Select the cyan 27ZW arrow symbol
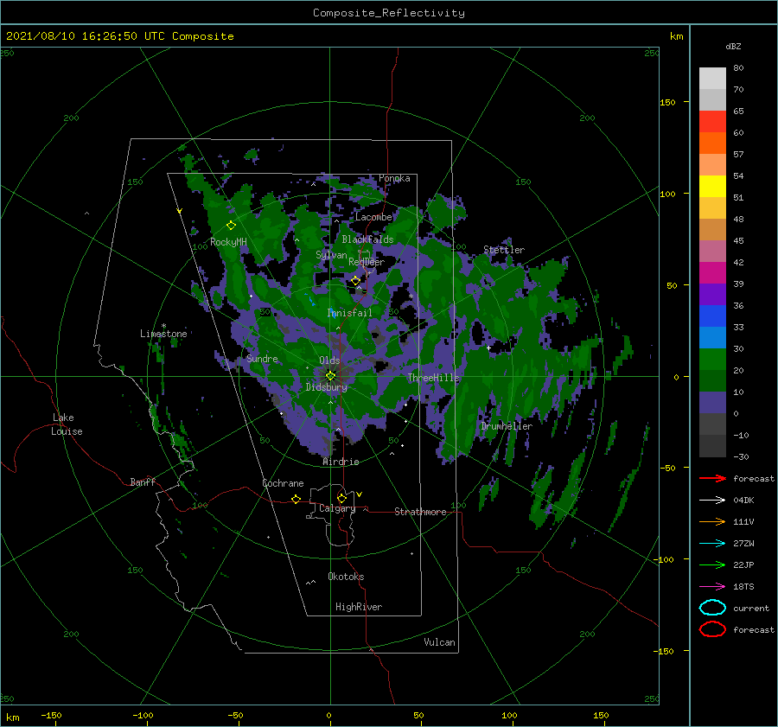This screenshot has height=727, width=778. 712,544
